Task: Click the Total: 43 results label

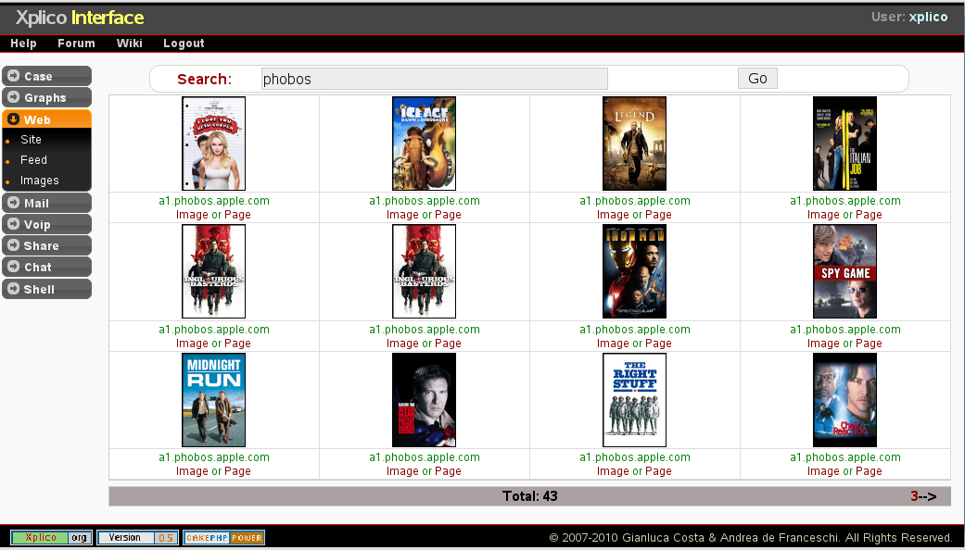Action: 530,496
